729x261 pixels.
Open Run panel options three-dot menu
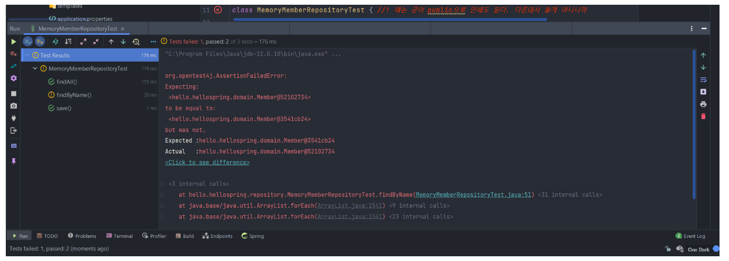pyautogui.click(x=692, y=29)
